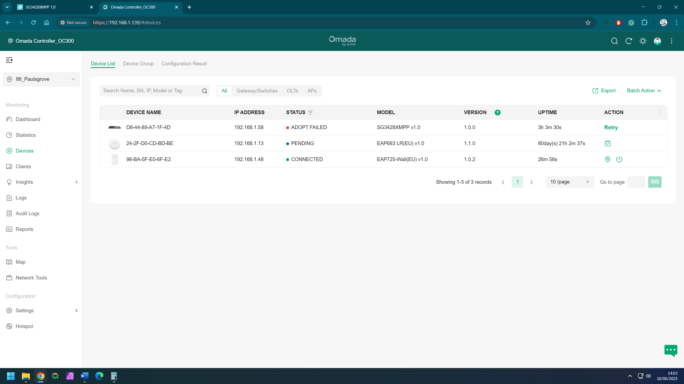Locate the EAP725-Wall device icon
This screenshot has width=684, height=384.
click(x=608, y=159)
